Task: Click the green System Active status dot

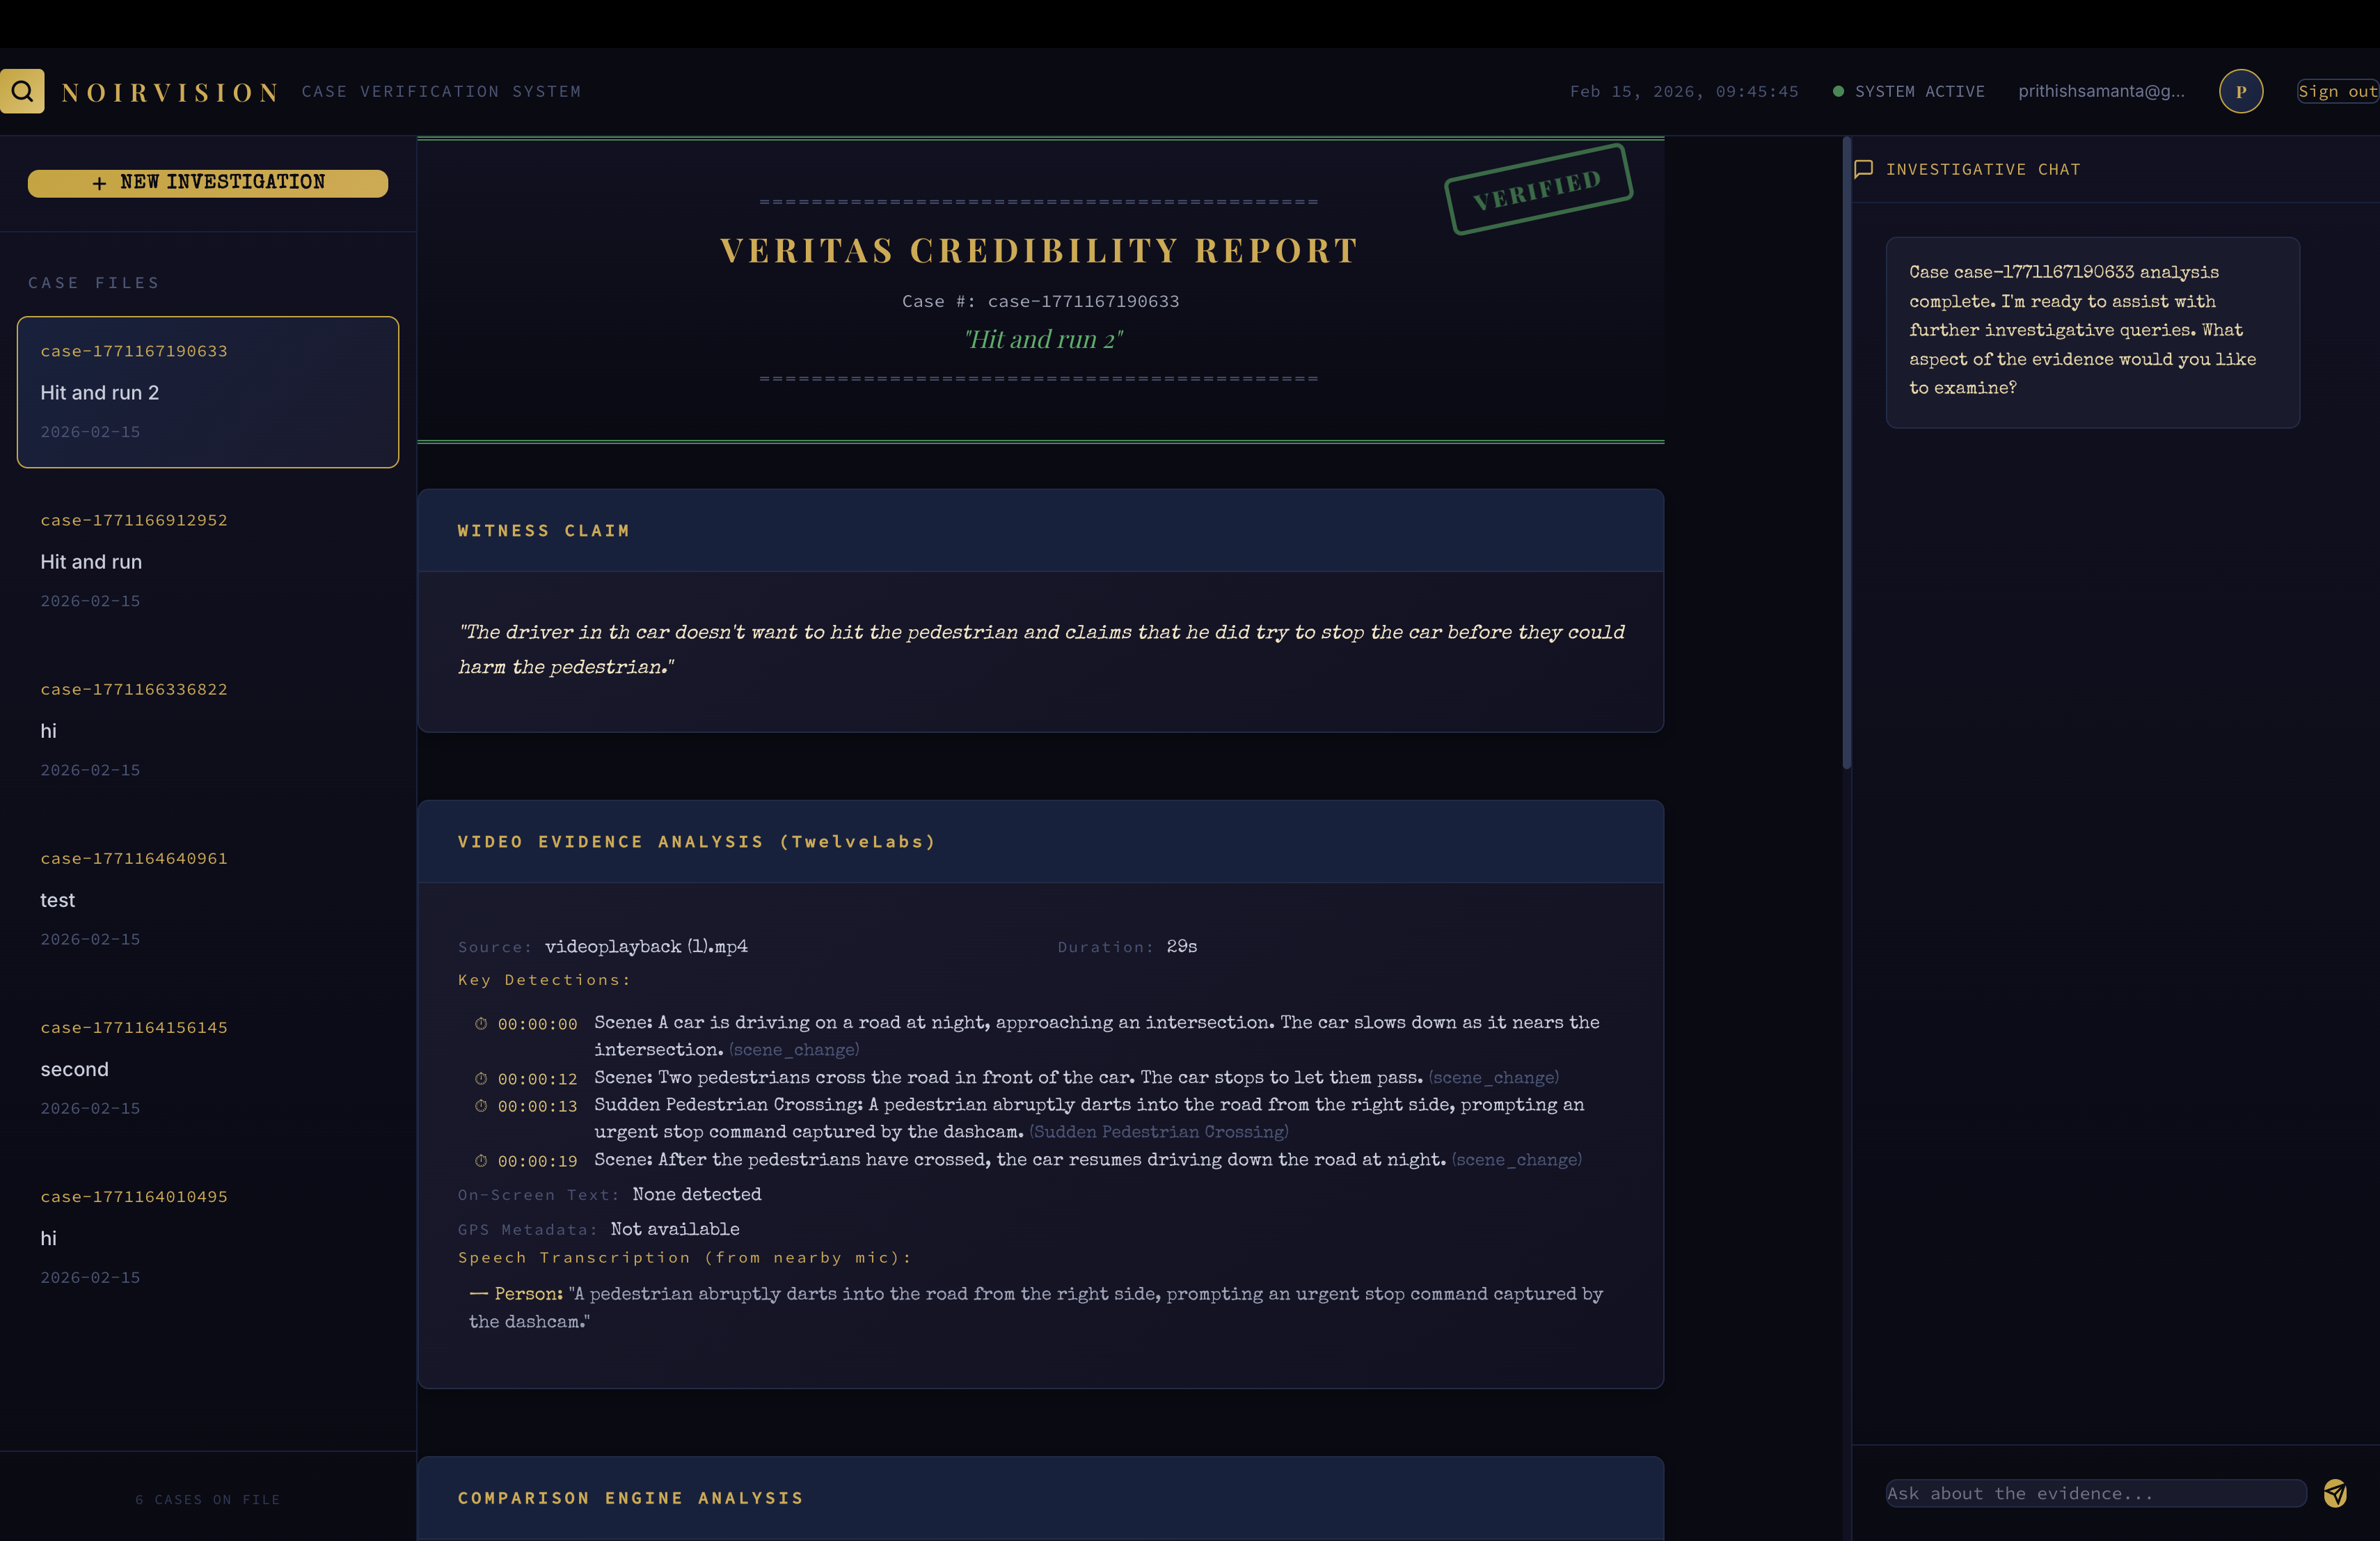Action: 1838,91
